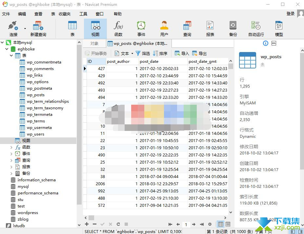
Task: Open the Backup (备份) toolbar icon
Action: coord(233,28)
